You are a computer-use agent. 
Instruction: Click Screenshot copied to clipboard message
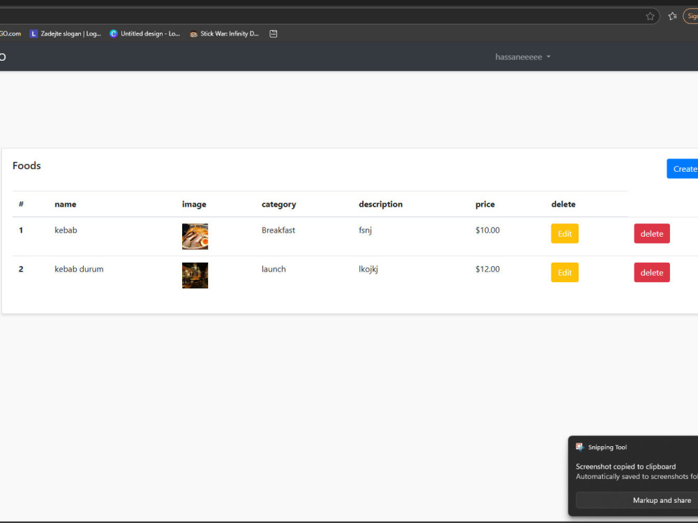(625, 466)
